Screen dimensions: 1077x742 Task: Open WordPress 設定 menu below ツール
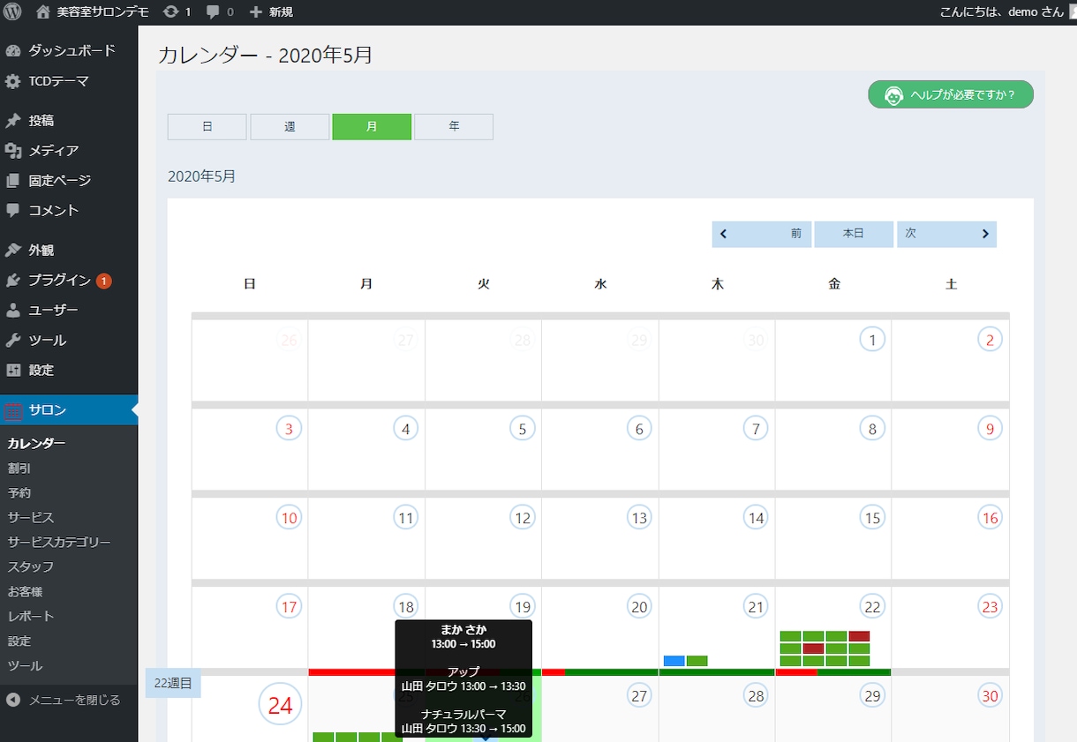[69, 371]
